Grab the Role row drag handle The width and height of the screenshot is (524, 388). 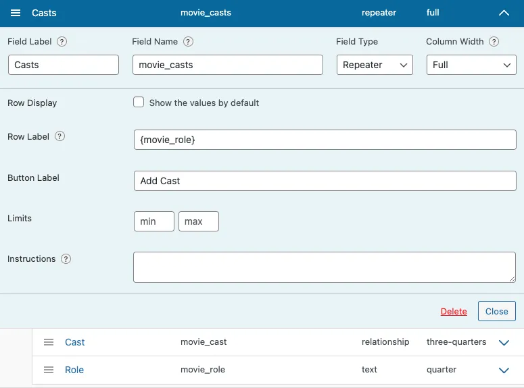point(49,370)
